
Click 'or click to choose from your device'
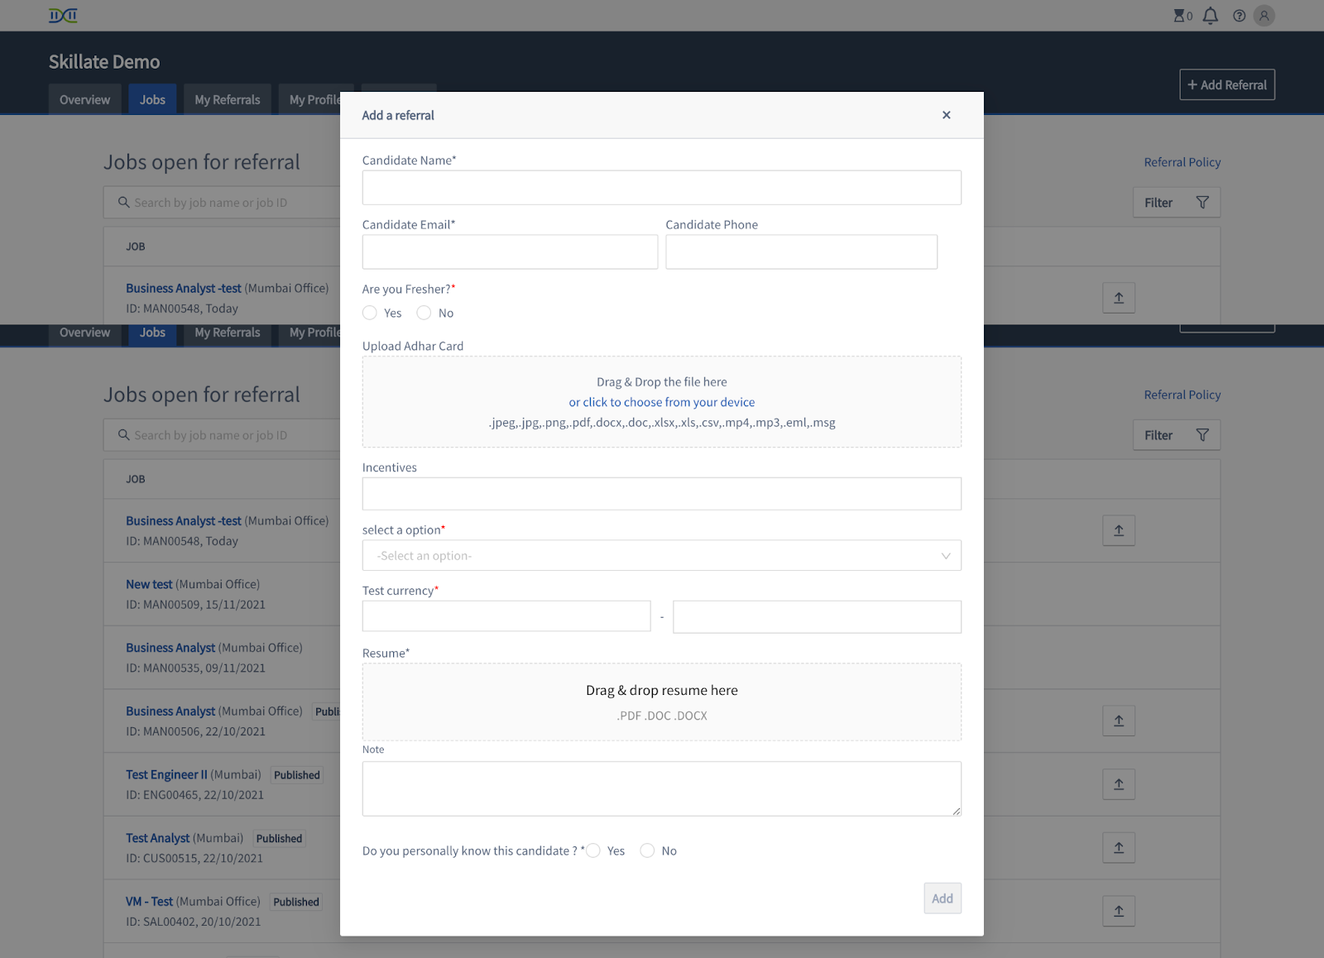tap(662, 402)
